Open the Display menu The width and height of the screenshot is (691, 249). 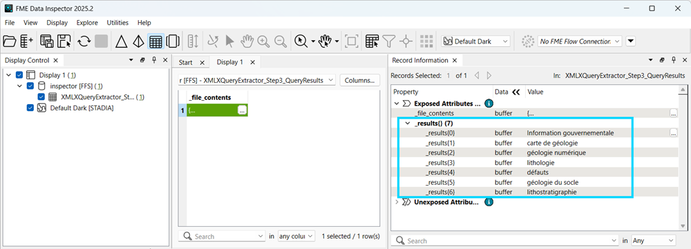(57, 23)
